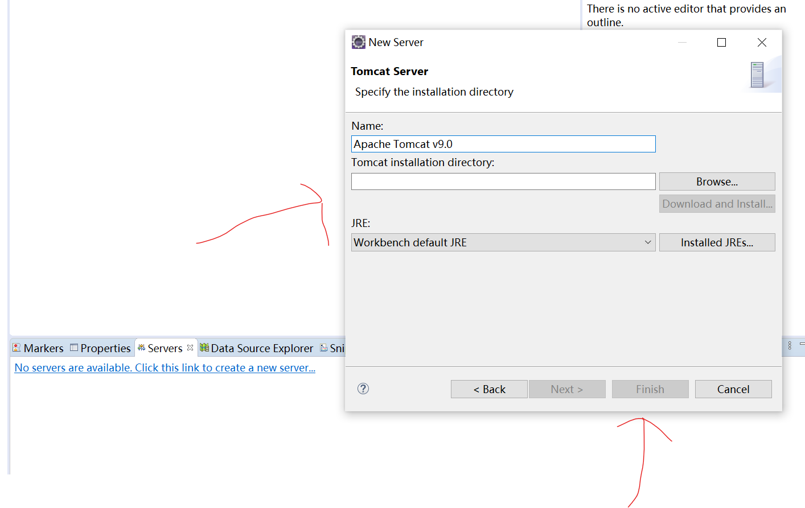
Task: Click the Properties tab icon
Action: [x=74, y=348]
